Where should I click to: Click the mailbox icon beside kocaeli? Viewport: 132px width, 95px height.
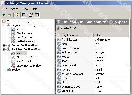59,57
